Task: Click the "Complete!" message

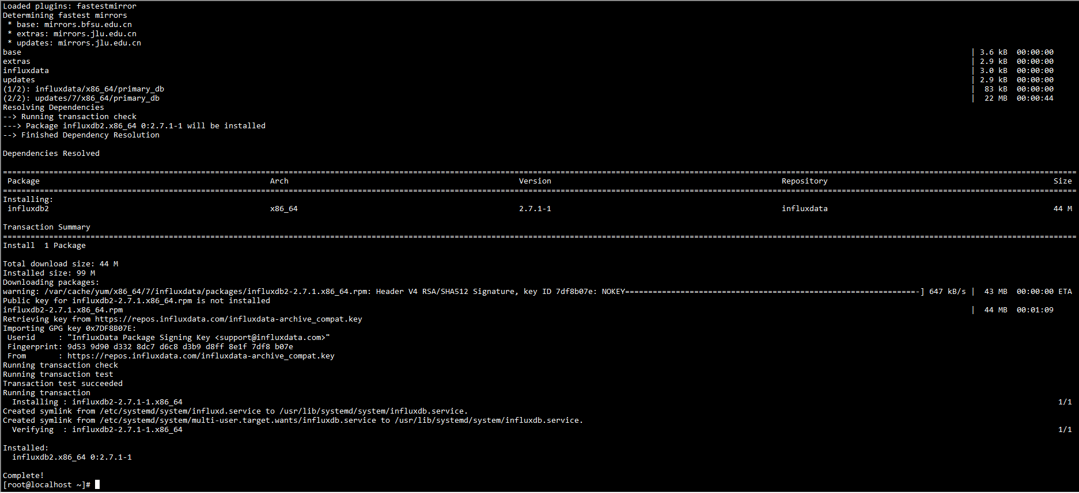Action: (x=24, y=476)
